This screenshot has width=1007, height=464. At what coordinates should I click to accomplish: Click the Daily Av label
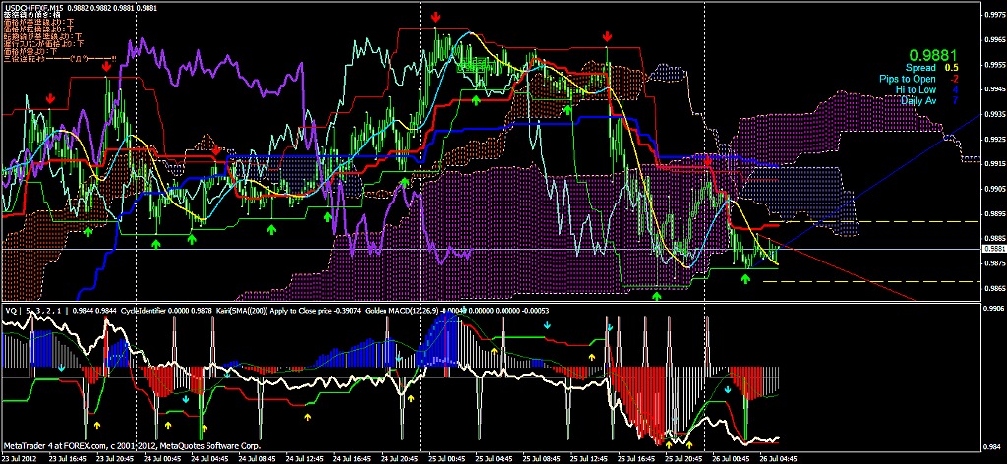(x=918, y=100)
